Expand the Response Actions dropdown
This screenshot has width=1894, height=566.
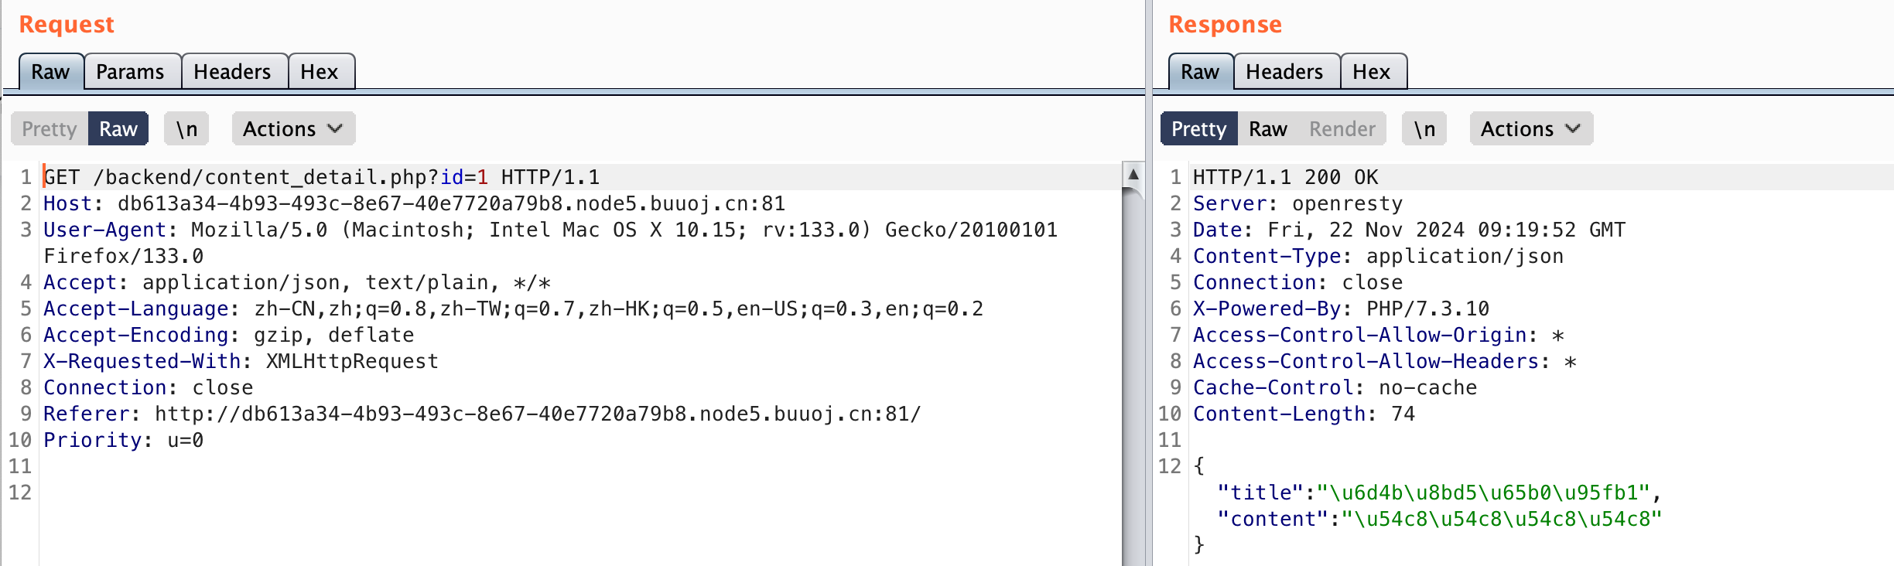pos(1531,129)
